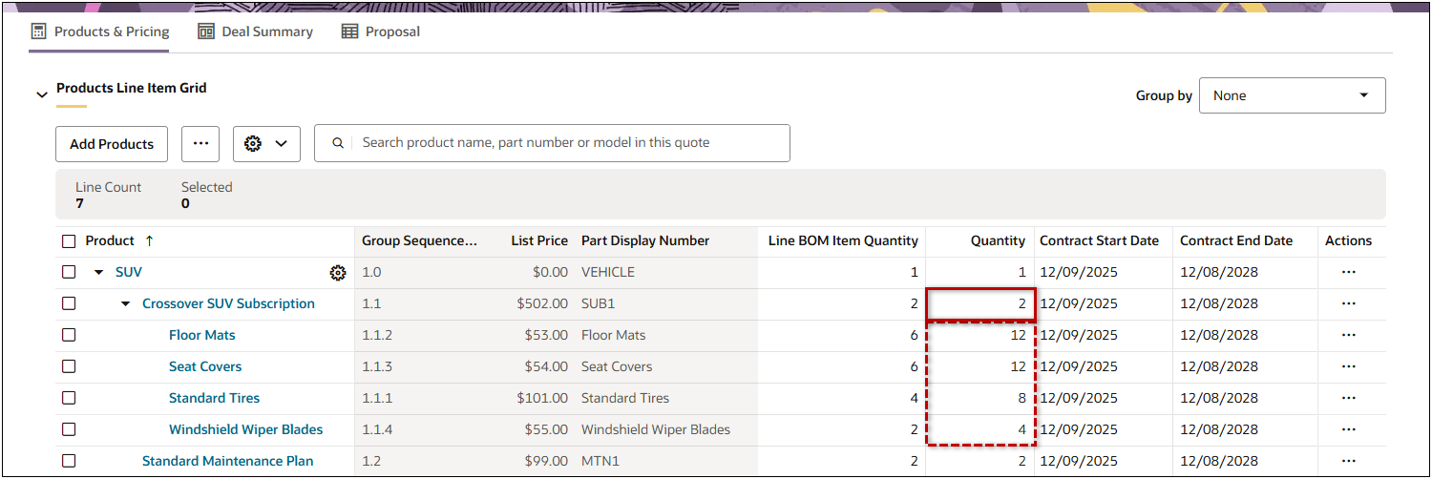
Task: Tick the checkbox for Seat Covers row
Action: tap(69, 366)
